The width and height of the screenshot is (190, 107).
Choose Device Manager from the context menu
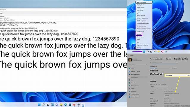(x=141, y=15)
